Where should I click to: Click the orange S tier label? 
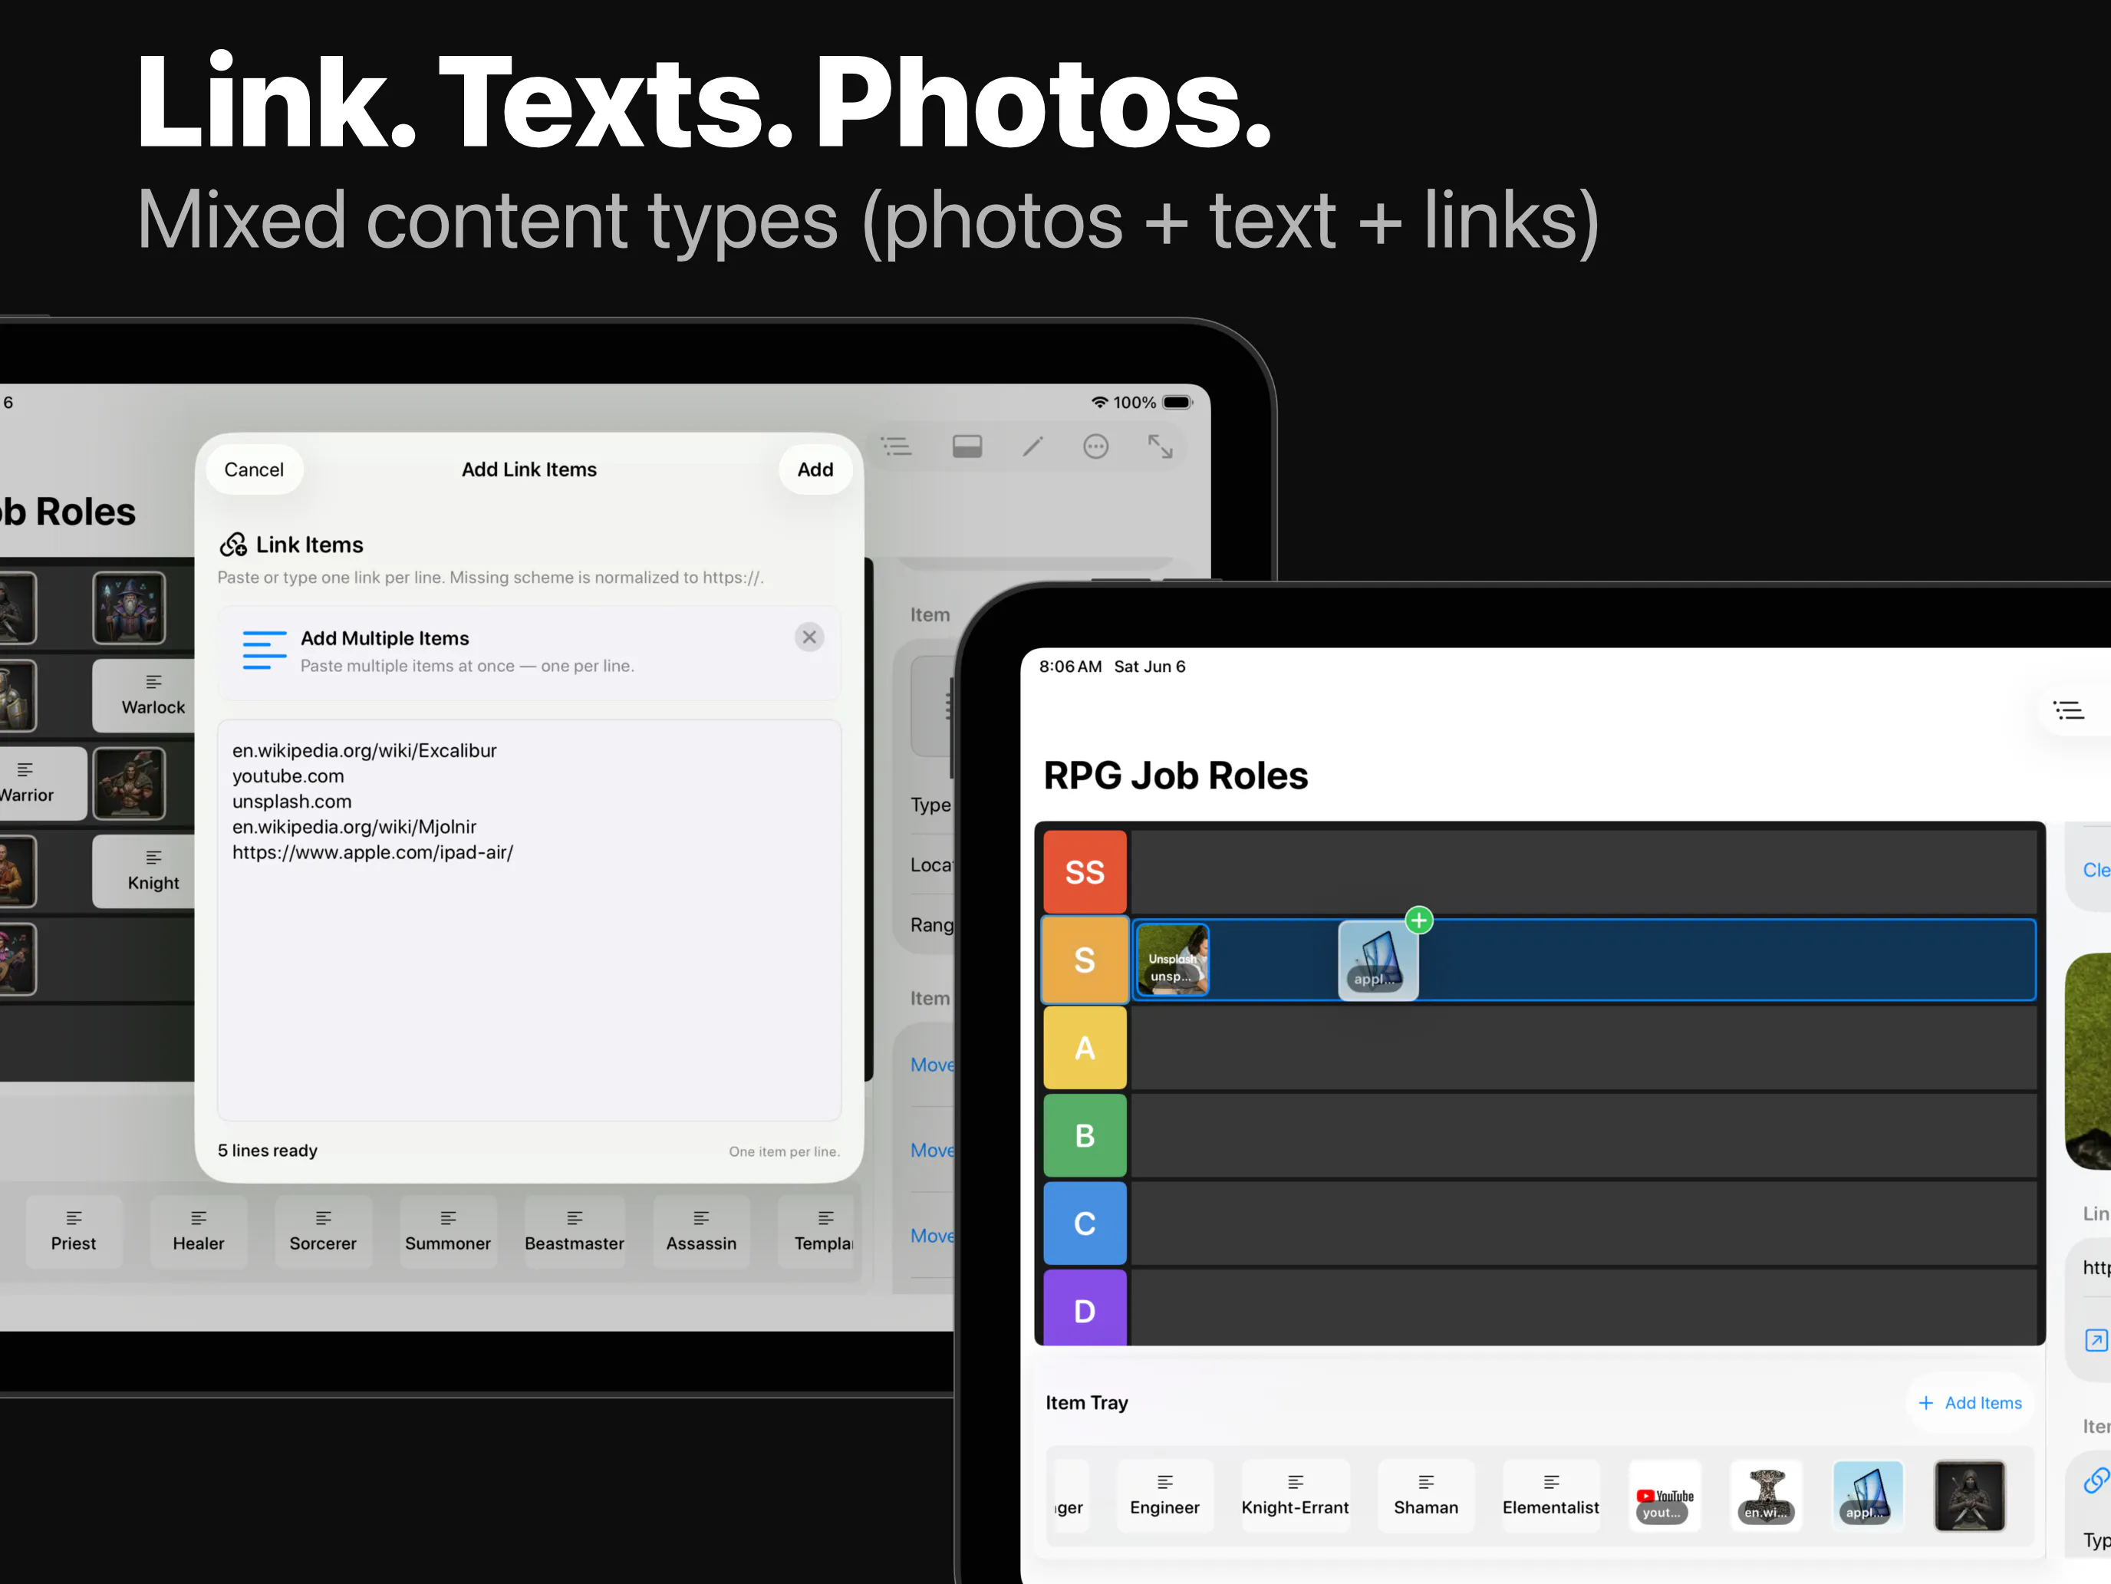click(1085, 960)
